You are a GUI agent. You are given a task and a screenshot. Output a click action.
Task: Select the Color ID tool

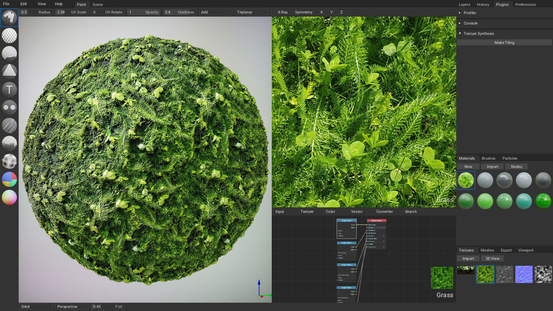pos(9,179)
